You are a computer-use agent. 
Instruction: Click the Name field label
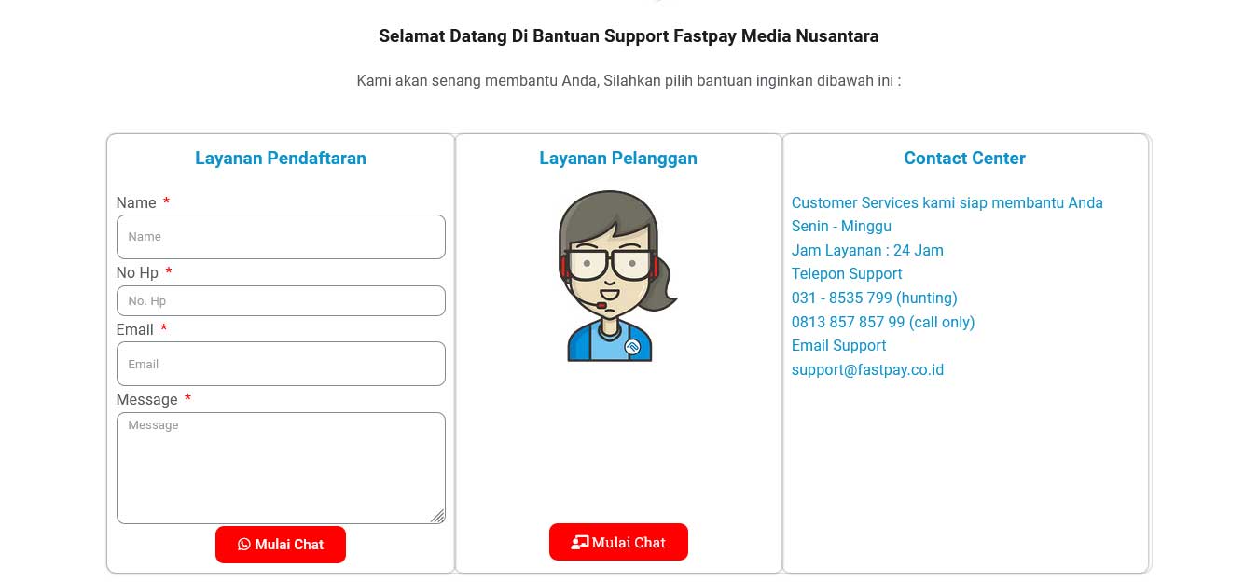(x=136, y=202)
